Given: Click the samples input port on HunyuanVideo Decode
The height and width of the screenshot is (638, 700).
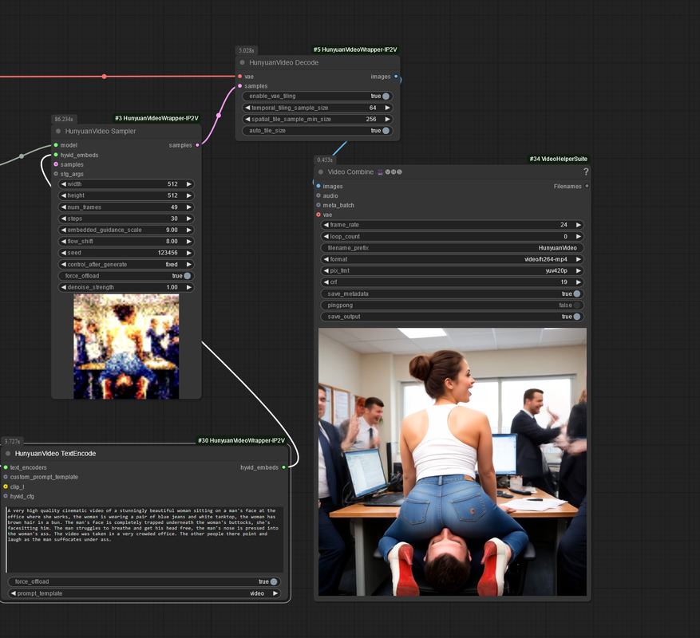Looking at the screenshot, I should tap(240, 85).
